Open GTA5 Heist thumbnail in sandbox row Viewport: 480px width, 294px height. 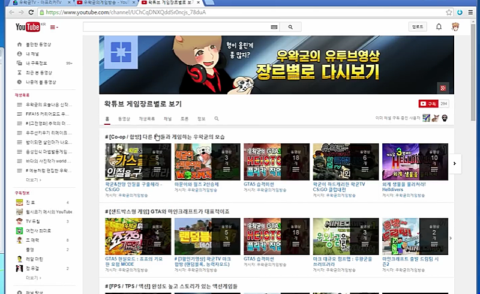(x=277, y=236)
